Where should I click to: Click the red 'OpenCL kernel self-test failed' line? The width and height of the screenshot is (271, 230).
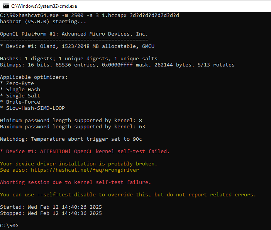(x=85, y=152)
